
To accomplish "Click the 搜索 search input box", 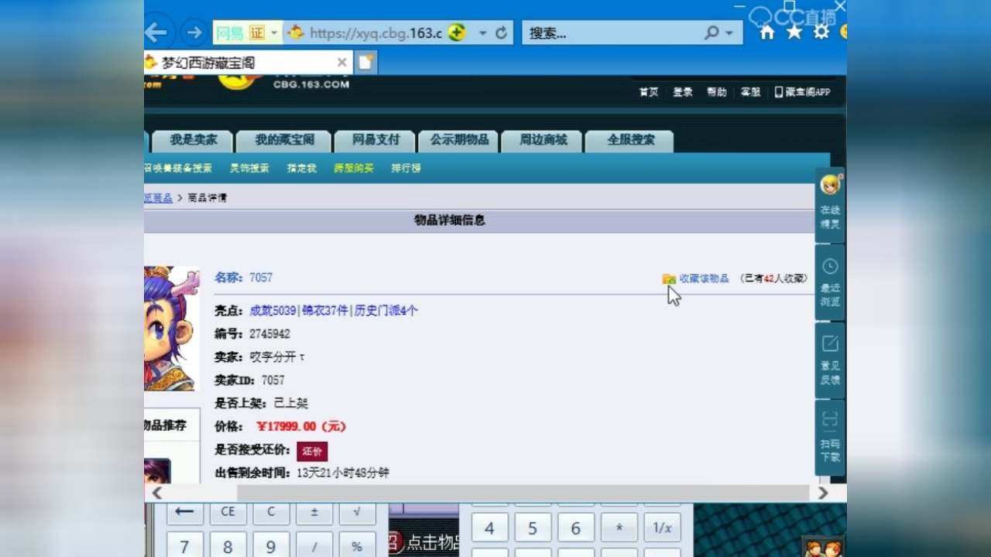I will [612, 33].
